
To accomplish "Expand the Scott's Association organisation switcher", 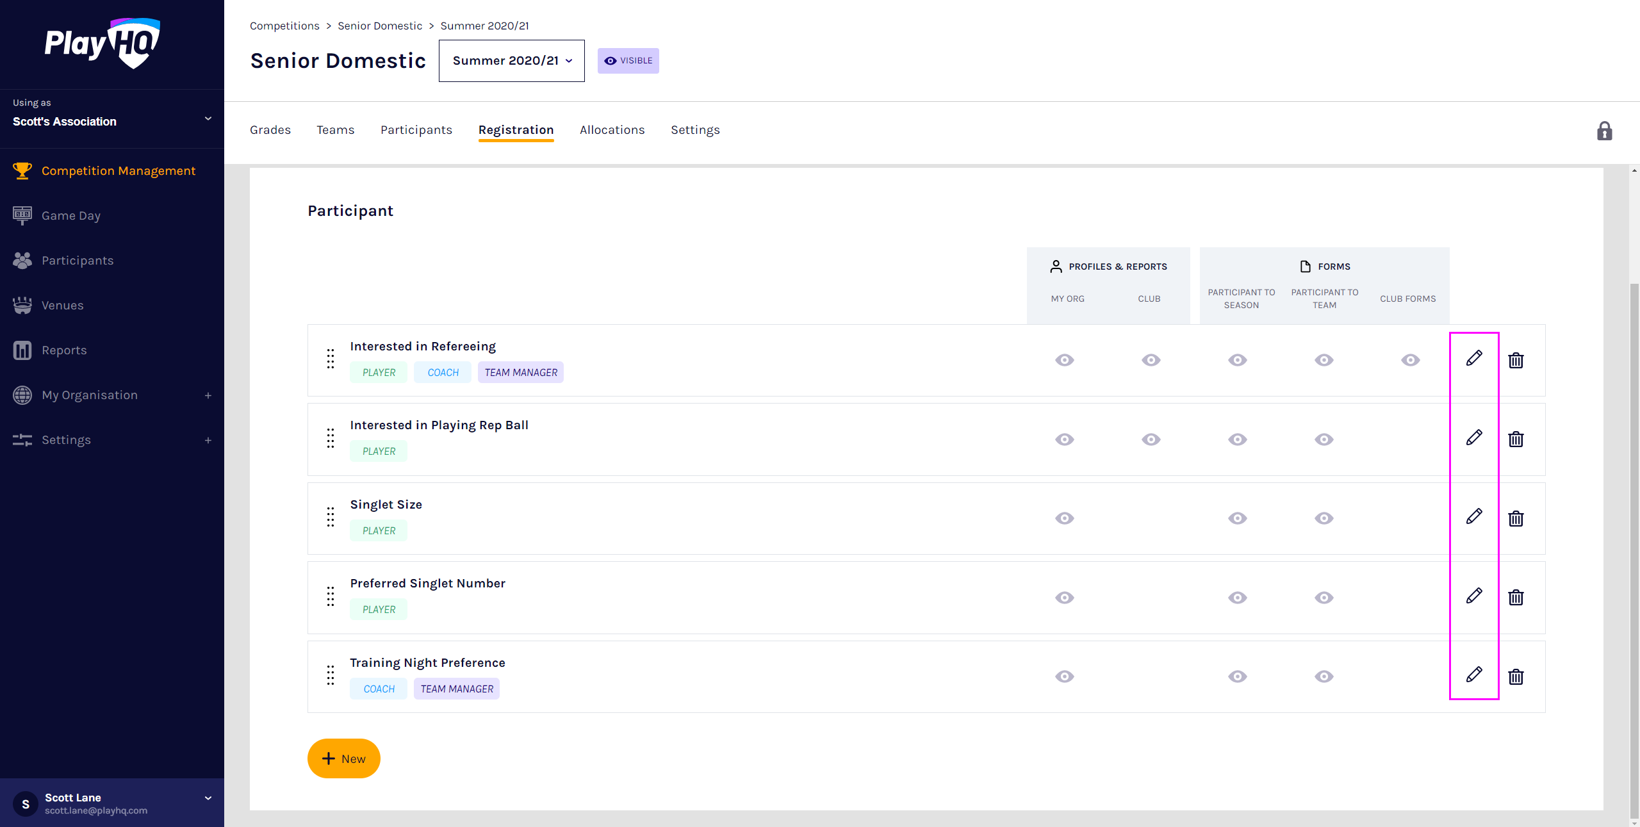I will click(208, 119).
